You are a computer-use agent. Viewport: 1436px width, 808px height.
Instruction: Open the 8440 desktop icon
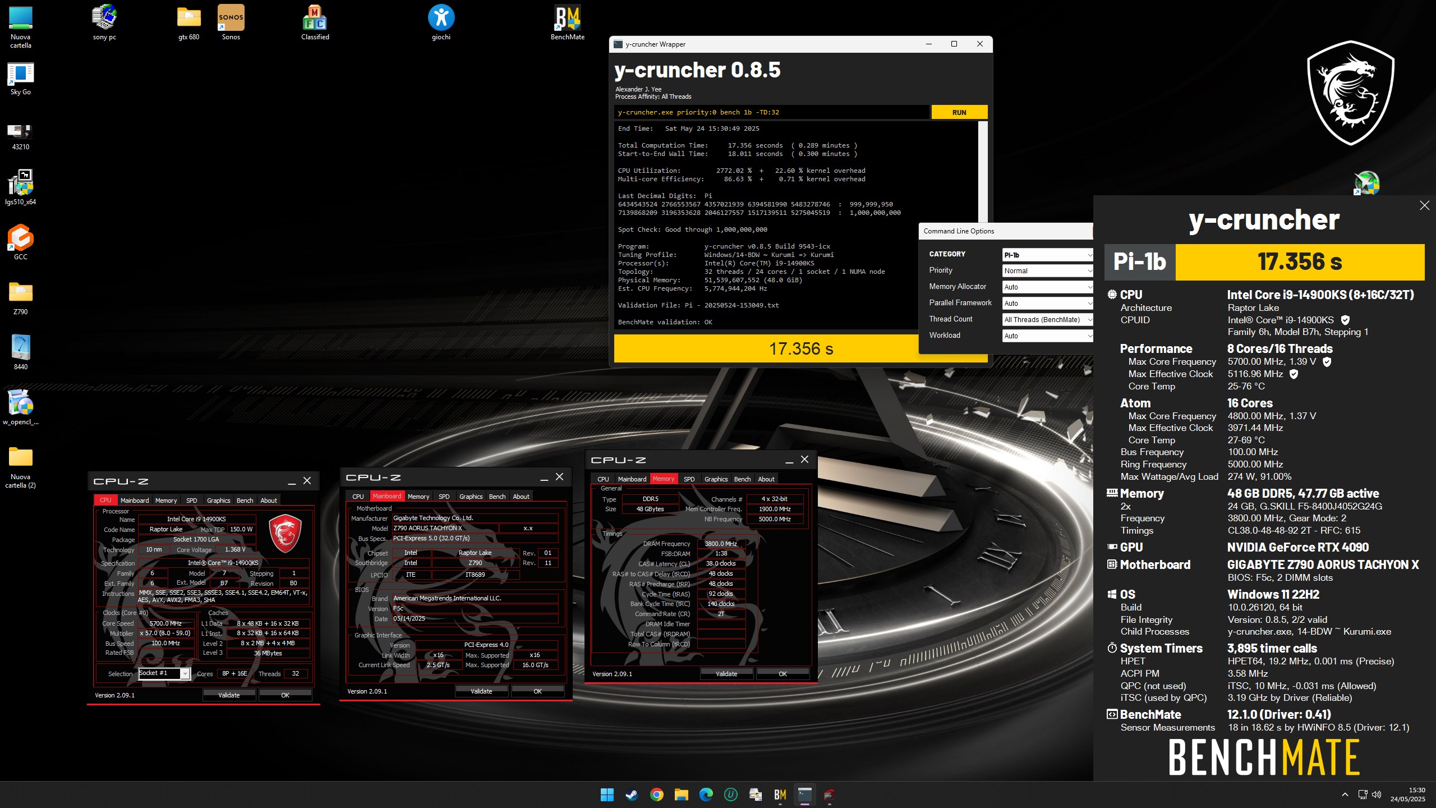(x=21, y=352)
